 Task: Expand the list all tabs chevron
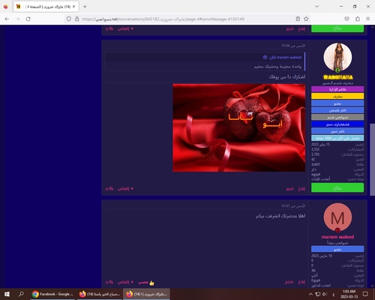click(316, 7)
